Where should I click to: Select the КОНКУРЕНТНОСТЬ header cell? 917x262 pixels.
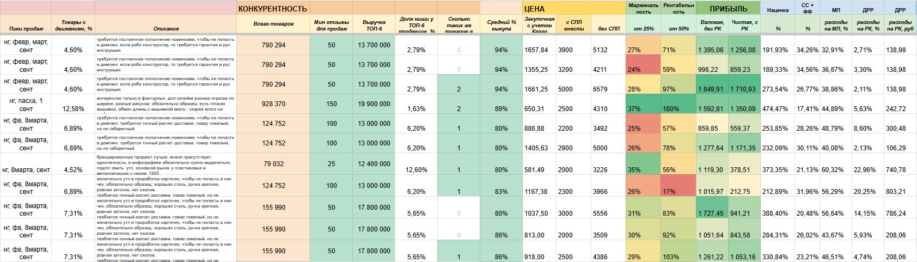click(273, 8)
